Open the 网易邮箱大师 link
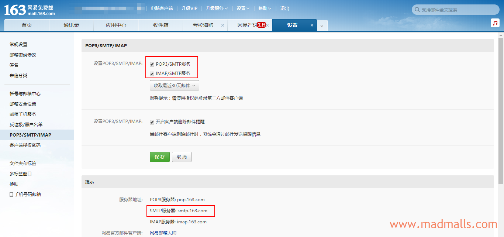 (162, 232)
